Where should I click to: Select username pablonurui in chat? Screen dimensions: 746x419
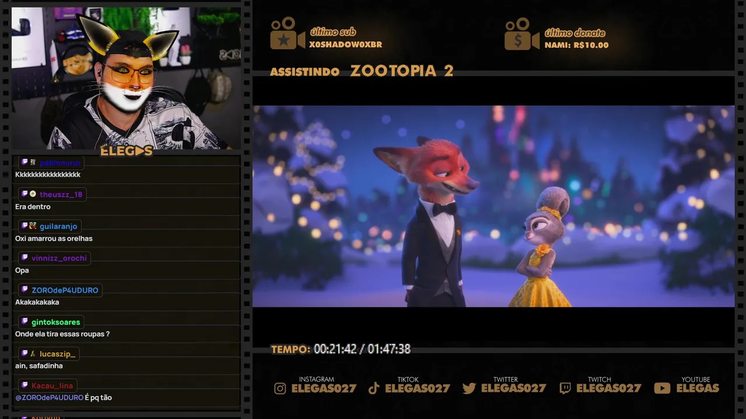(x=60, y=163)
